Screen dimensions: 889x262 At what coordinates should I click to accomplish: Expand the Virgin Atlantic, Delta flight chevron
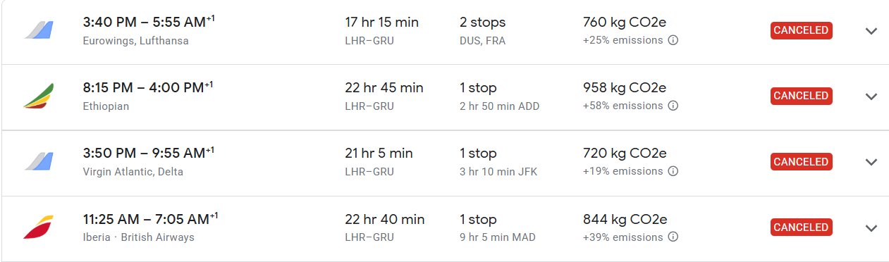[871, 162]
